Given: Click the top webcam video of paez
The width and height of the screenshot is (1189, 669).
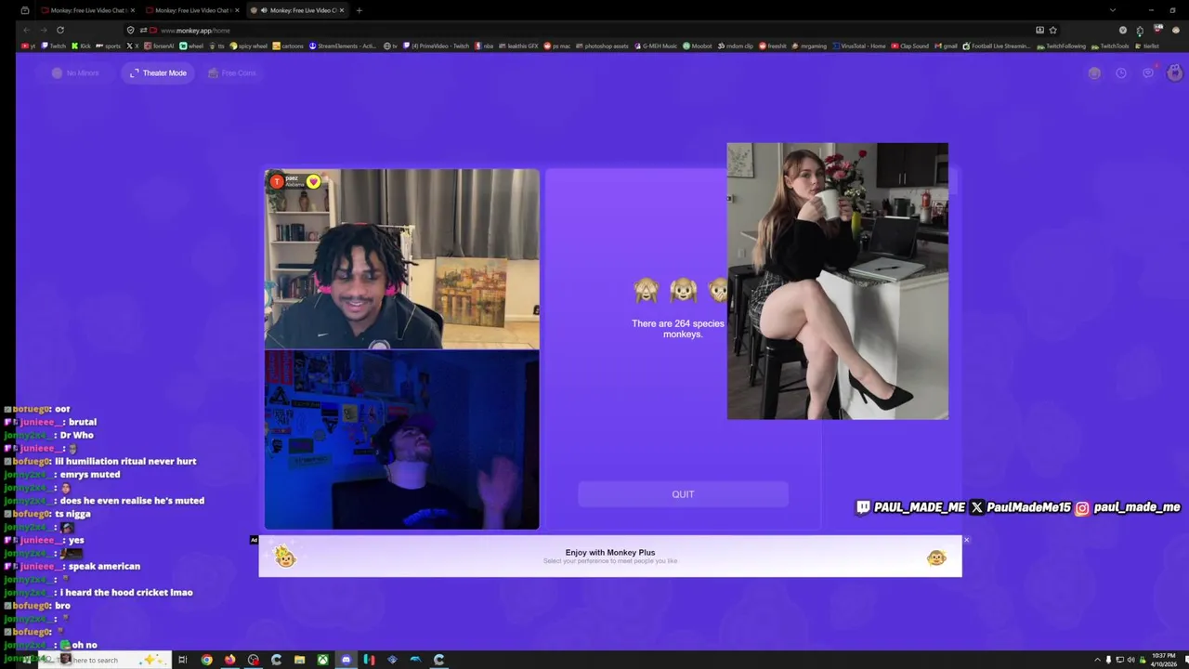Looking at the screenshot, I should (x=401, y=259).
